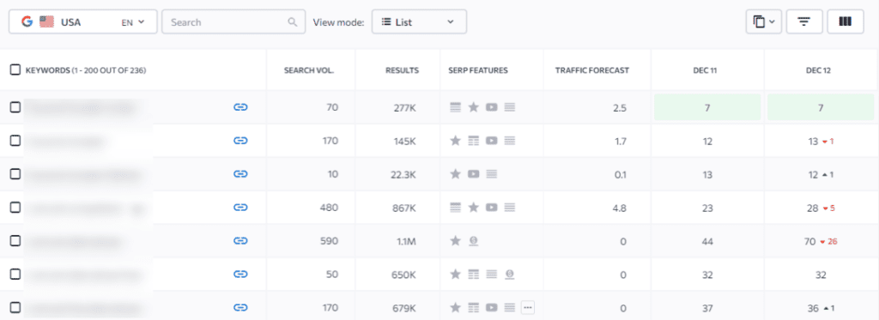Viewport: 879px width, 320px height.
Task: Click the video SERP icon in 22.3K row
Action: coord(474,174)
